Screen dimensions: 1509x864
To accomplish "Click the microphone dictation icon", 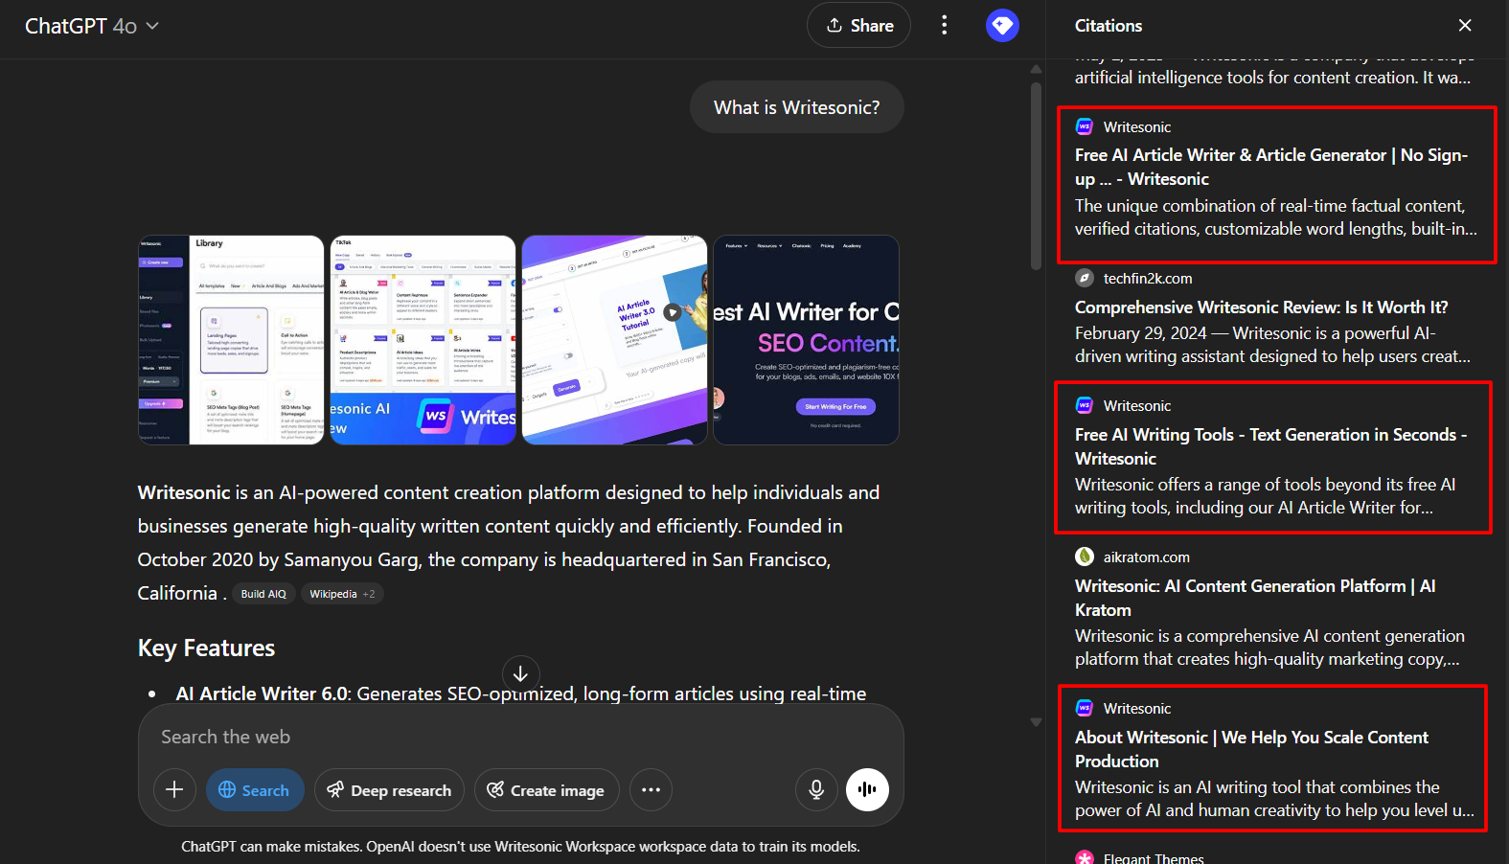I will coord(816,790).
